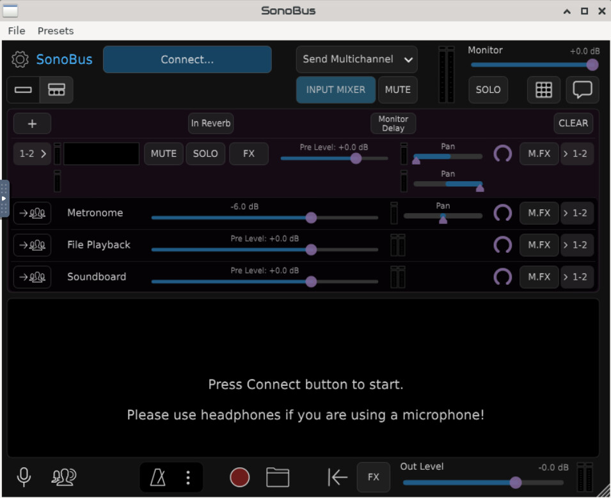Image resolution: width=611 pixels, height=498 pixels.
Task: Expand the 1-2 input channel selector
Action: click(x=33, y=154)
